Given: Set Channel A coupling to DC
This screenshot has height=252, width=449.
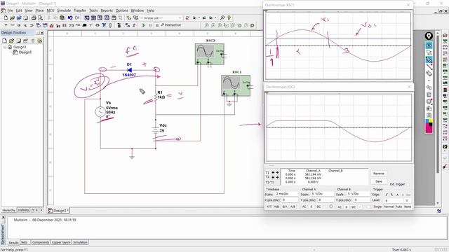Looking at the screenshot, I should coord(319,206).
